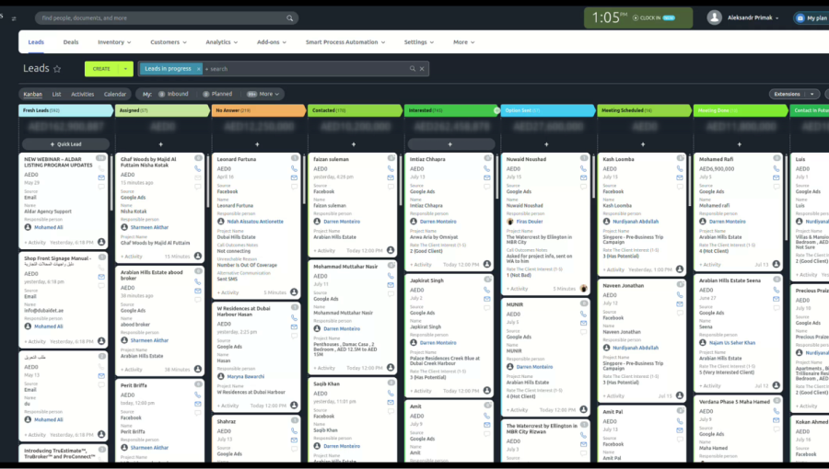Star the Leads page as favorite
The image size is (829, 469).
57,69
